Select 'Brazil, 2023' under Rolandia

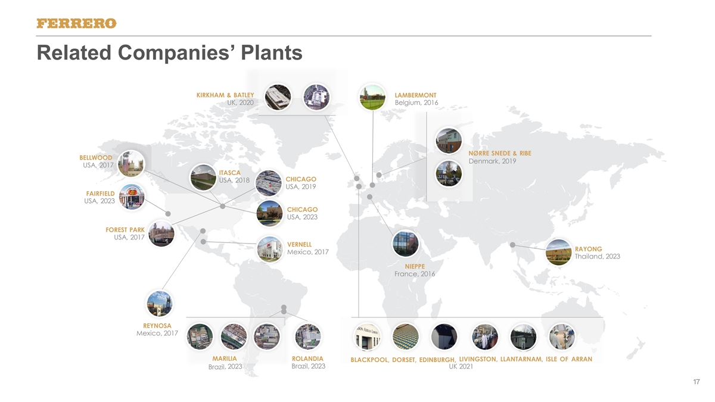309,366
